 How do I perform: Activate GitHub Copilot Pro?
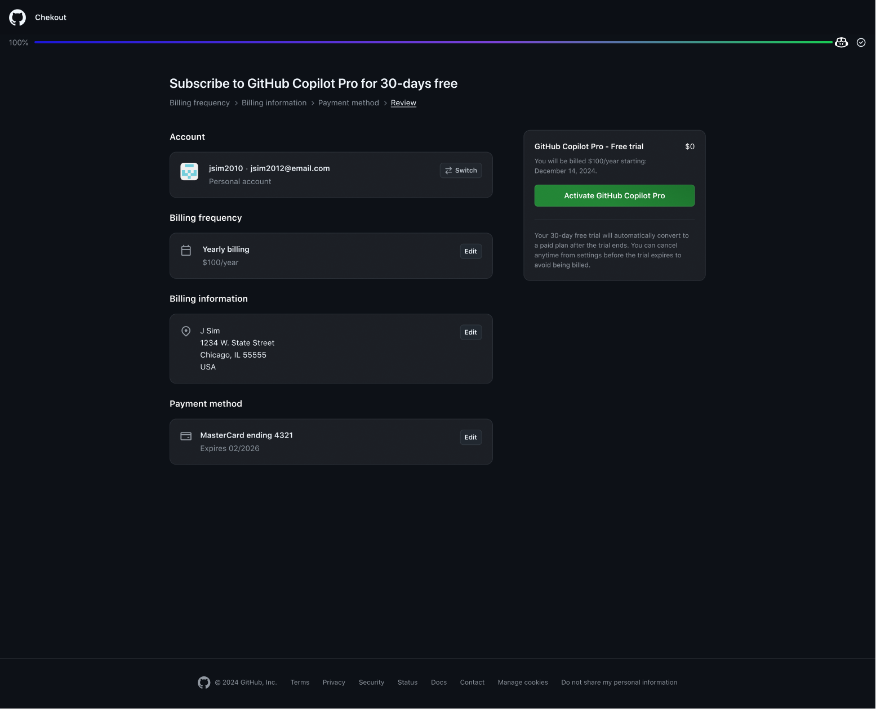[x=614, y=196]
